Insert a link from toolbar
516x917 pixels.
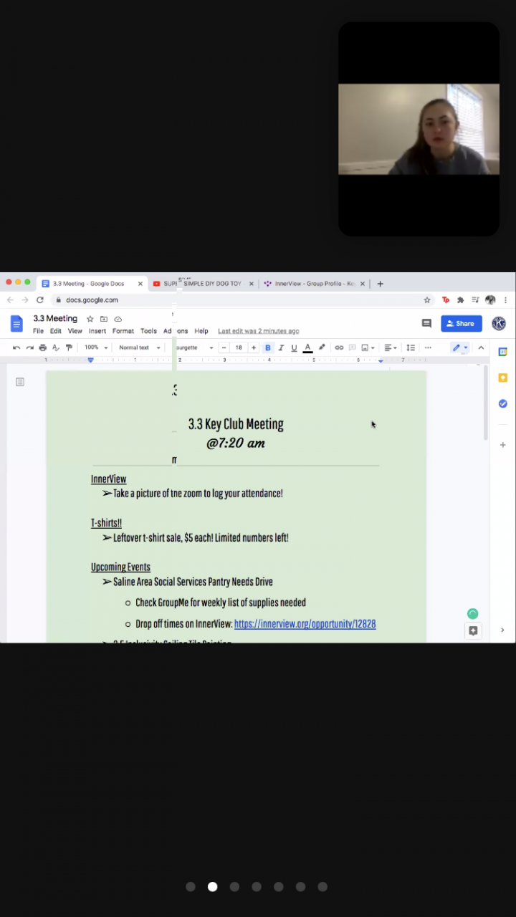coord(339,347)
